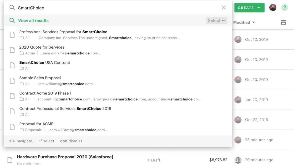Click View all results
Viewport: 294px width, 165px height.
(x=33, y=20)
